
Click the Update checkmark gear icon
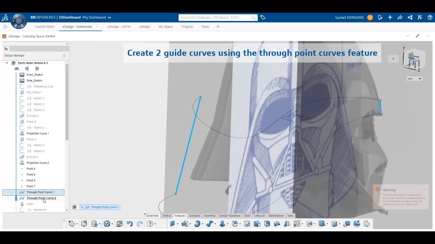pyautogui.click(x=107, y=224)
